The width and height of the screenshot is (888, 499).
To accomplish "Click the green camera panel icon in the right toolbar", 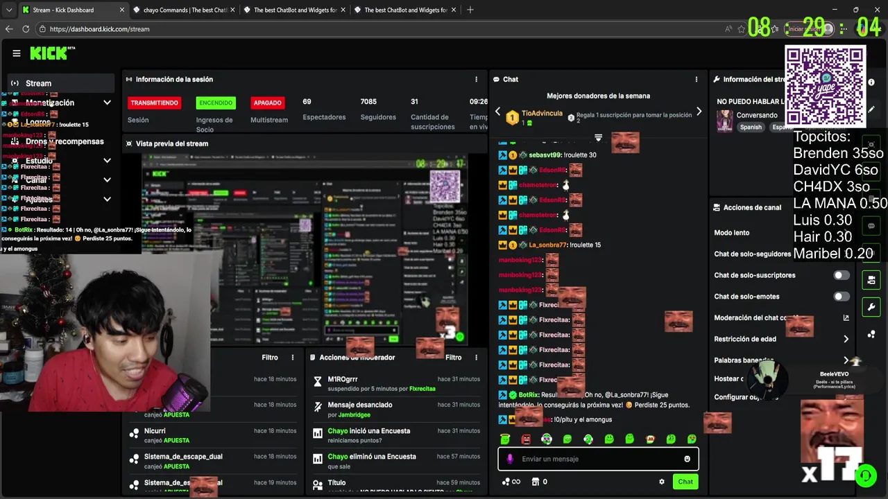I will point(872,280).
